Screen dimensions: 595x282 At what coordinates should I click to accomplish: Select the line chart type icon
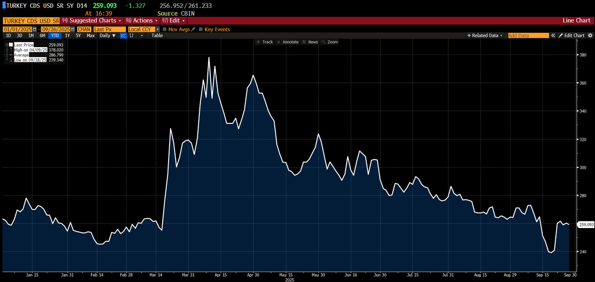point(123,36)
